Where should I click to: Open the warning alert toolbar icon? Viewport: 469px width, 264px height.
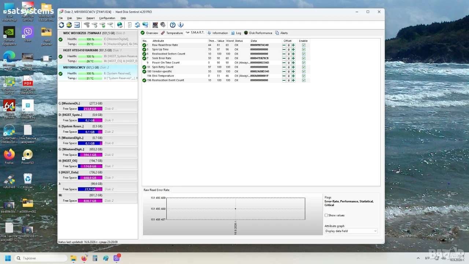coord(69,25)
